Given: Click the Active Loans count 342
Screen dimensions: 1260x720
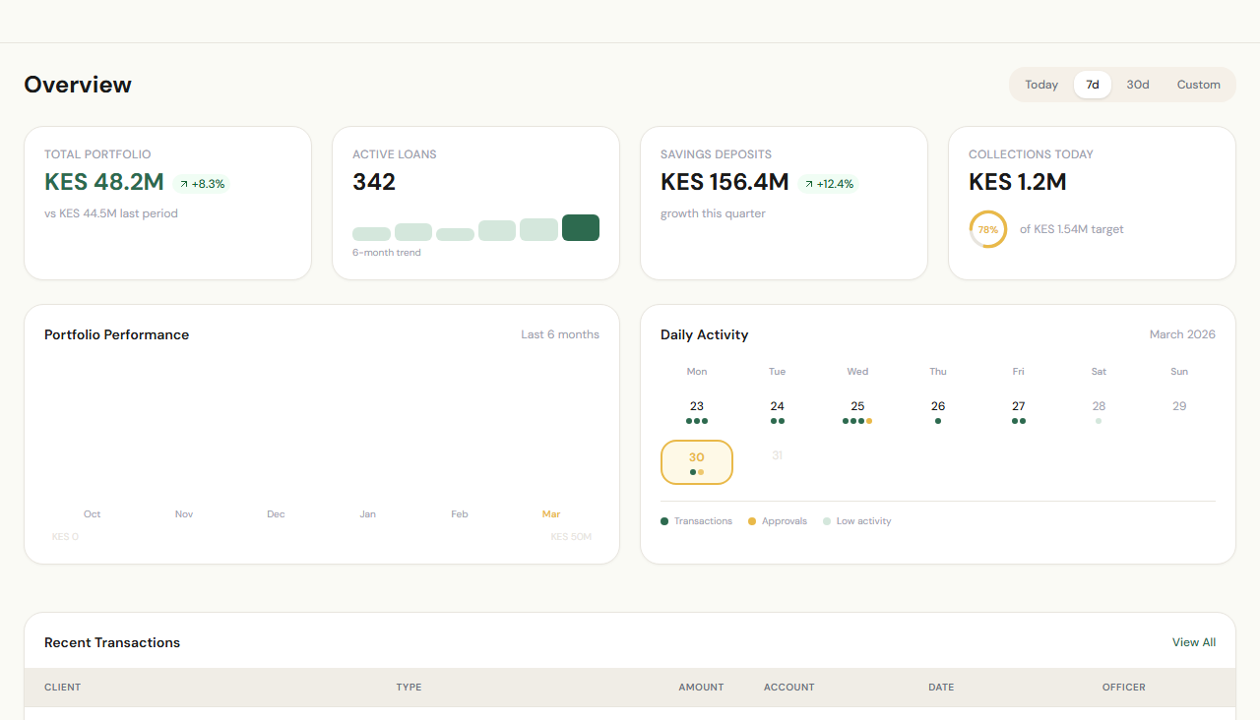Looking at the screenshot, I should tap(374, 182).
